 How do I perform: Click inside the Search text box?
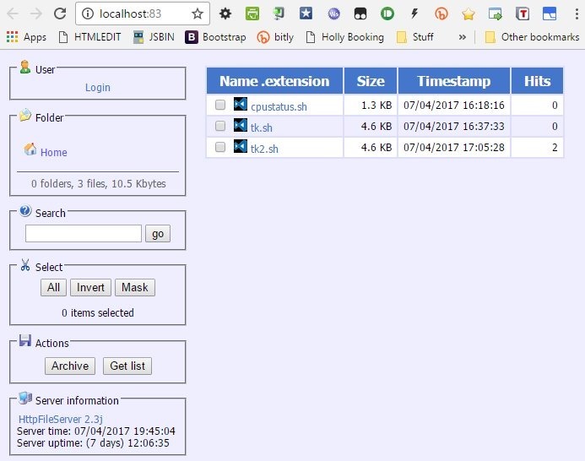click(x=84, y=234)
